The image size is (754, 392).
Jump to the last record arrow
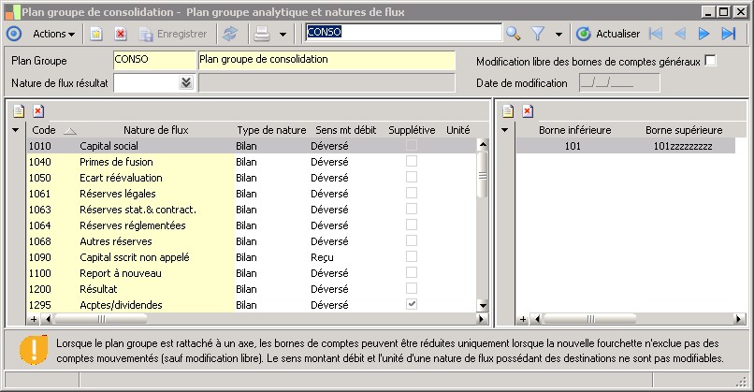[729, 34]
